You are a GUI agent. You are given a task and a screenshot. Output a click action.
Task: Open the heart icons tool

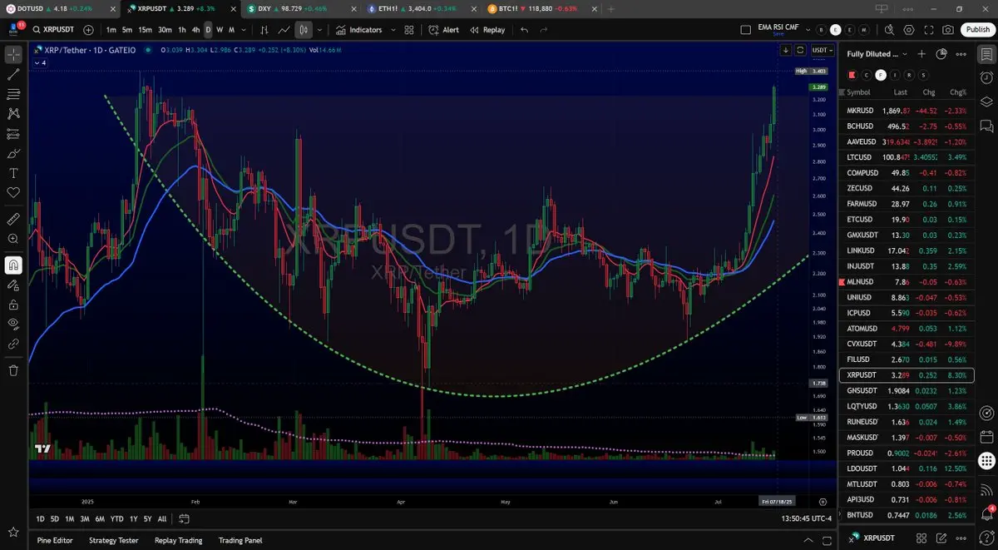(x=13, y=192)
